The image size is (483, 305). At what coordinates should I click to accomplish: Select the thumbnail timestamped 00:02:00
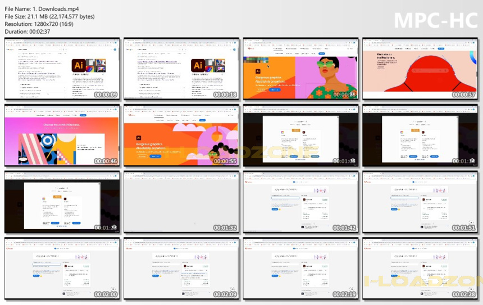[62, 268]
